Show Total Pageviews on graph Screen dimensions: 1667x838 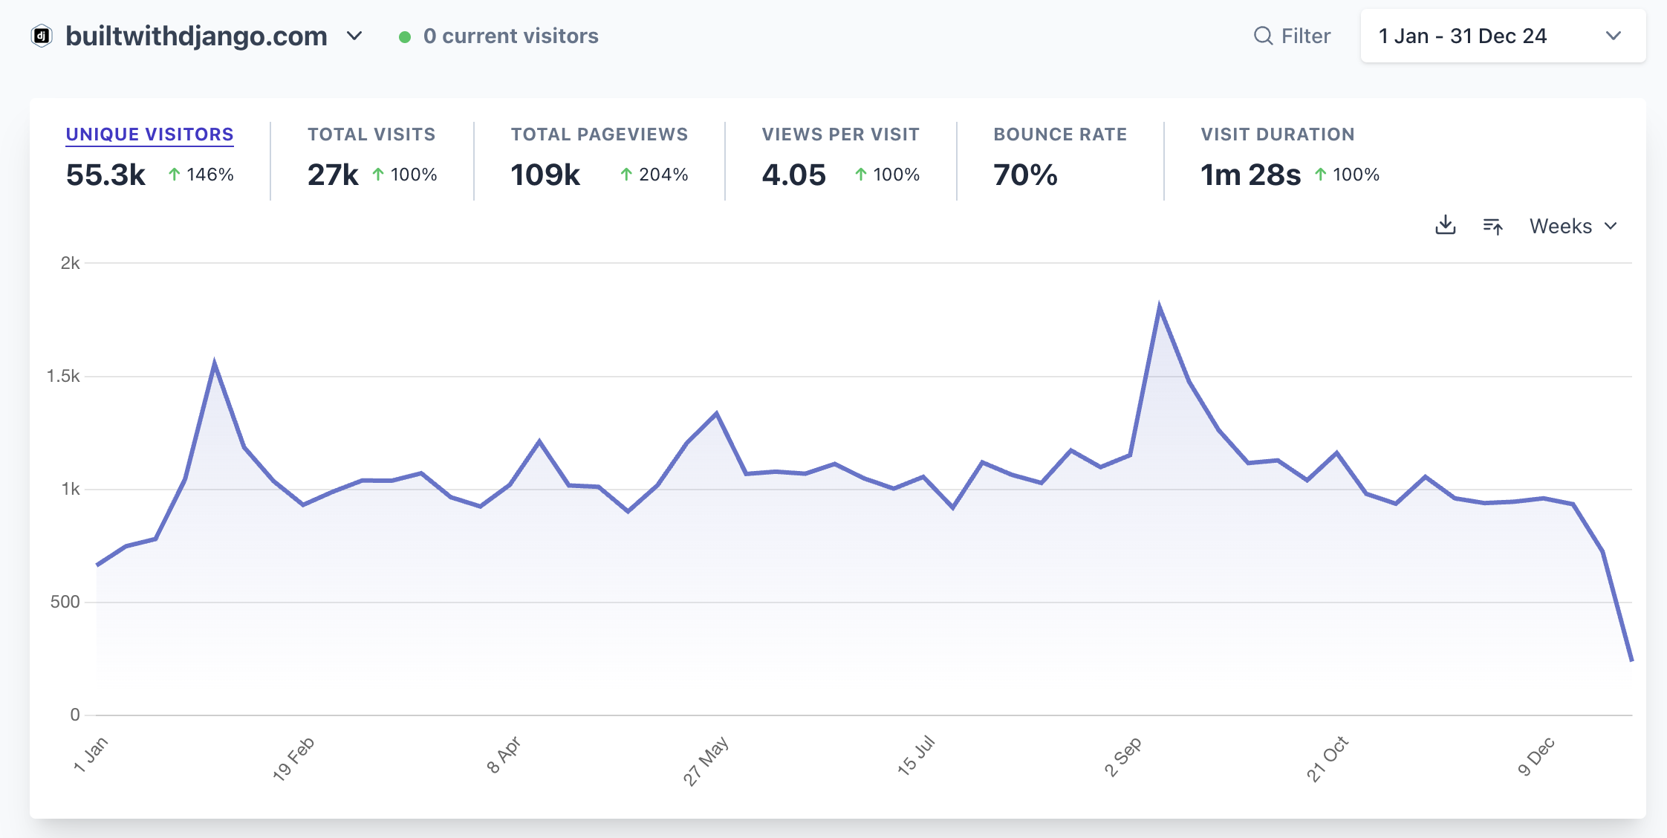[599, 134]
